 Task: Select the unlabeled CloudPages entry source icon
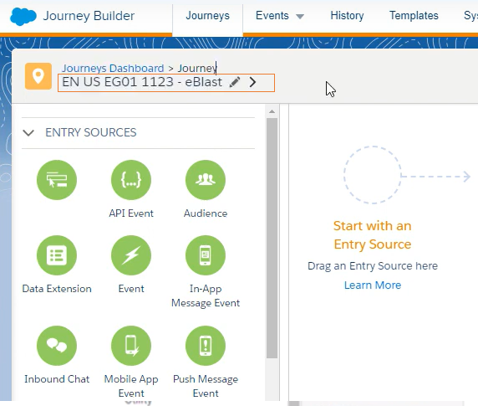click(x=57, y=180)
